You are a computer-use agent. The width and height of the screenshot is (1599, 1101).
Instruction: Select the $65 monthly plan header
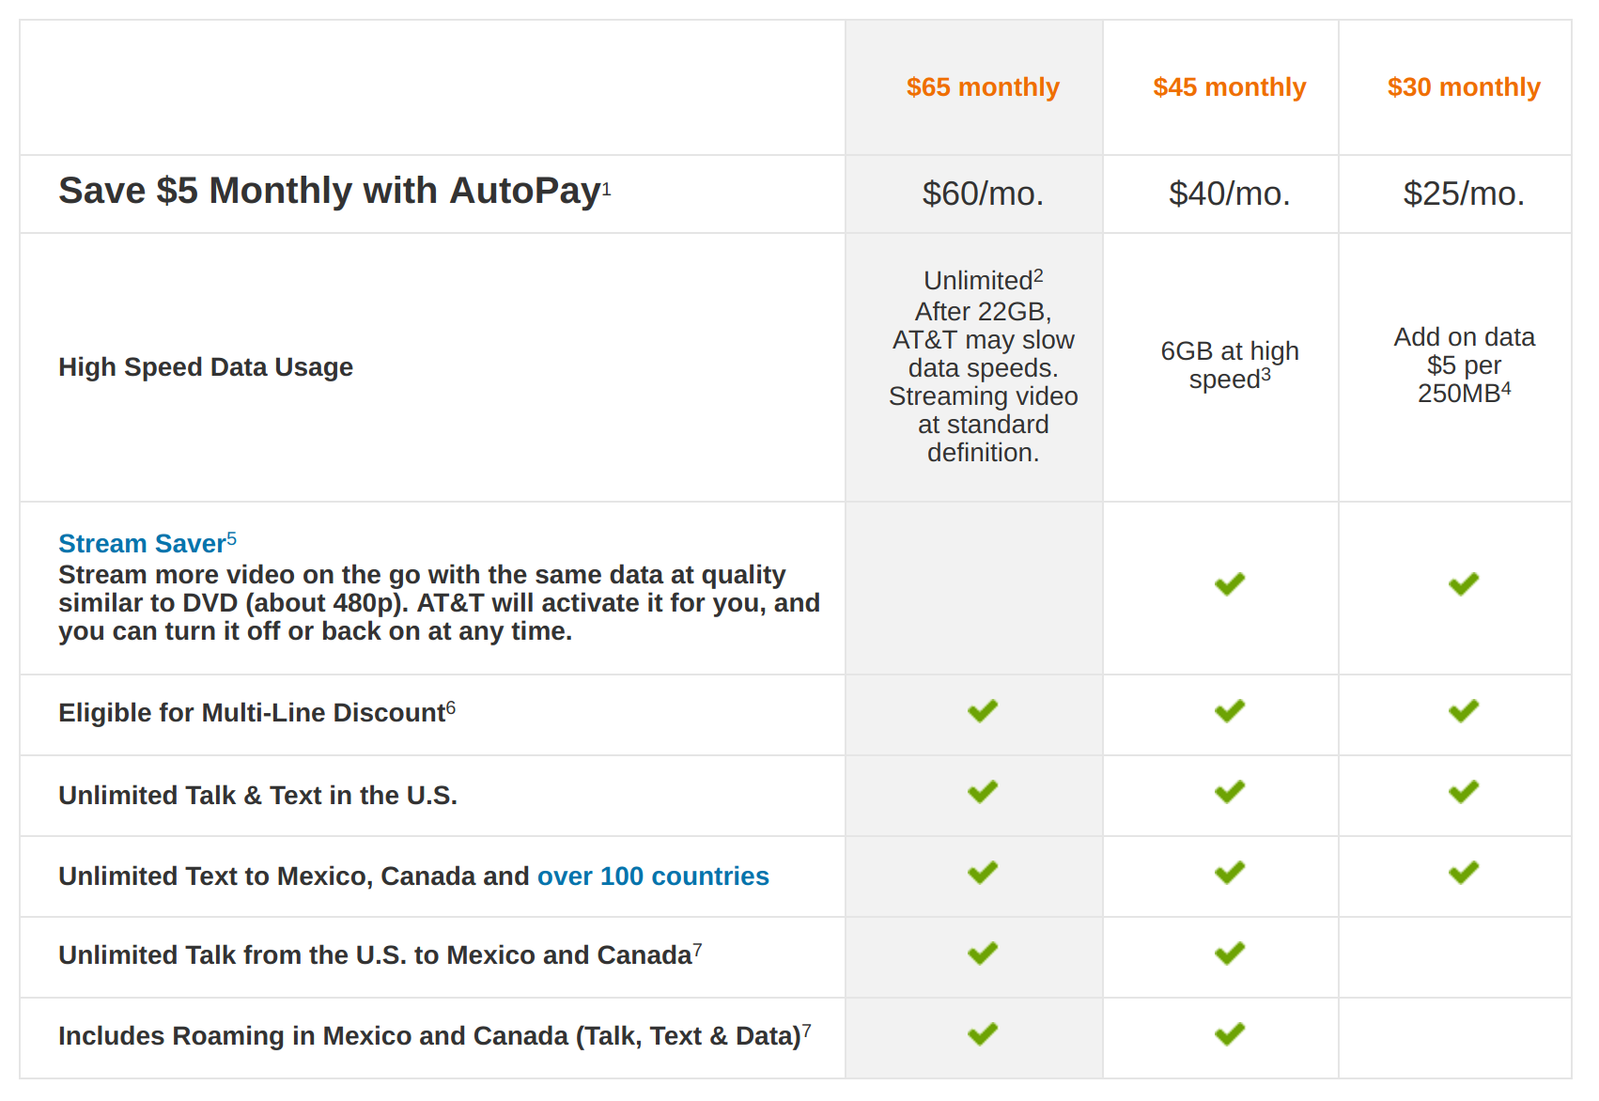[x=982, y=87]
